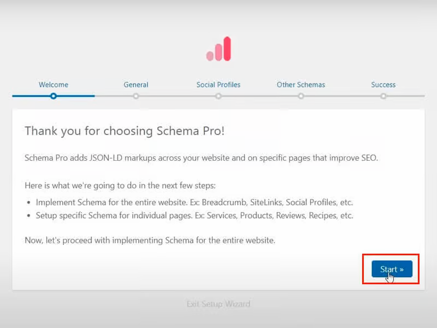
Task: Click the General step circle marker
Action: [136, 96]
